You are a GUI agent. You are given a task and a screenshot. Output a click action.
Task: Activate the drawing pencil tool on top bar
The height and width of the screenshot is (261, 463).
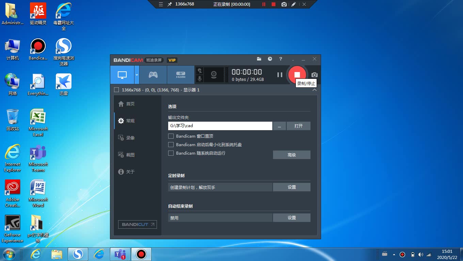click(294, 4)
